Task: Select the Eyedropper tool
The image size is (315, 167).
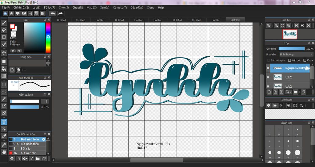Action: click(x=4, y=145)
